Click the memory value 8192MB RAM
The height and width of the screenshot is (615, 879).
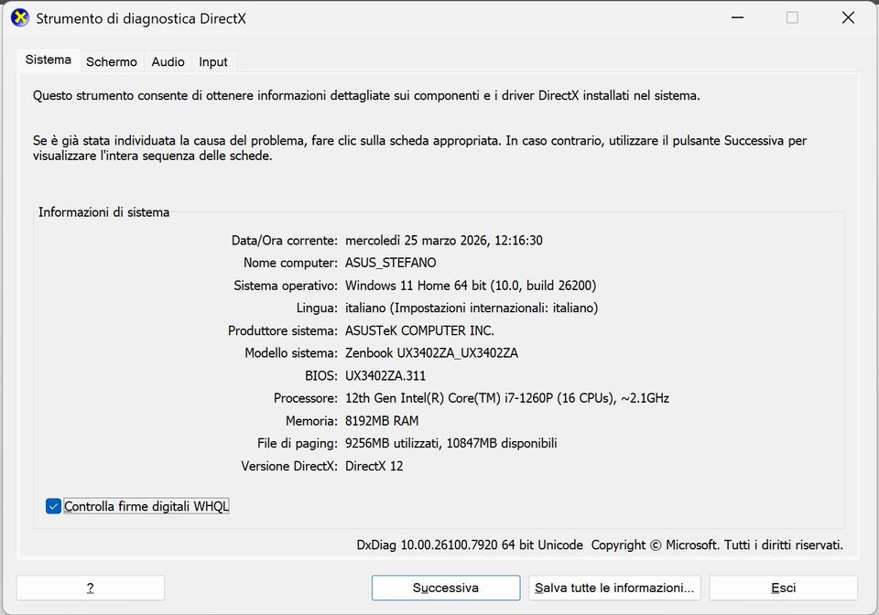coord(382,421)
